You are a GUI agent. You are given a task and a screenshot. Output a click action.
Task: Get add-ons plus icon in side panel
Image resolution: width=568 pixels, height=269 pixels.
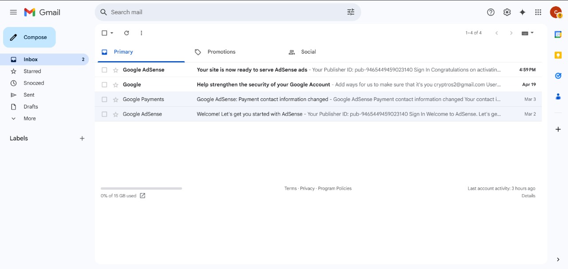pyautogui.click(x=558, y=129)
